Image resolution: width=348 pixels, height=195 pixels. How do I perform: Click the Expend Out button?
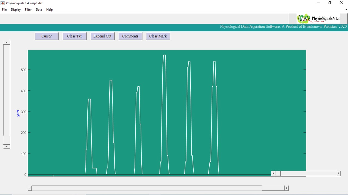[x=102, y=36]
